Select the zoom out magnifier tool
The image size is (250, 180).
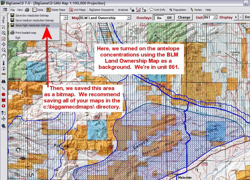[4, 50]
